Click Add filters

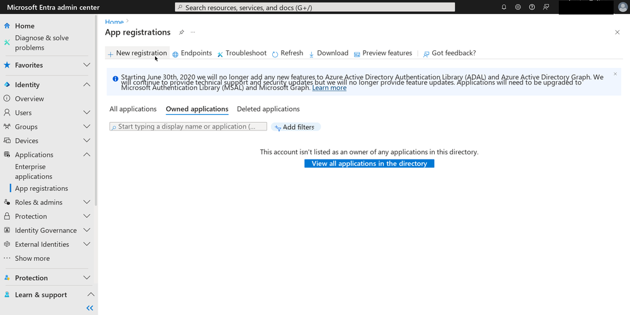pyautogui.click(x=295, y=127)
